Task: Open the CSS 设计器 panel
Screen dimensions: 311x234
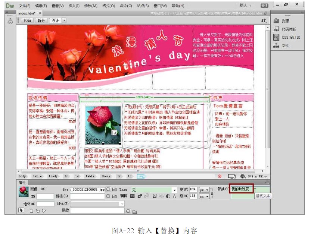Action: click(x=290, y=37)
